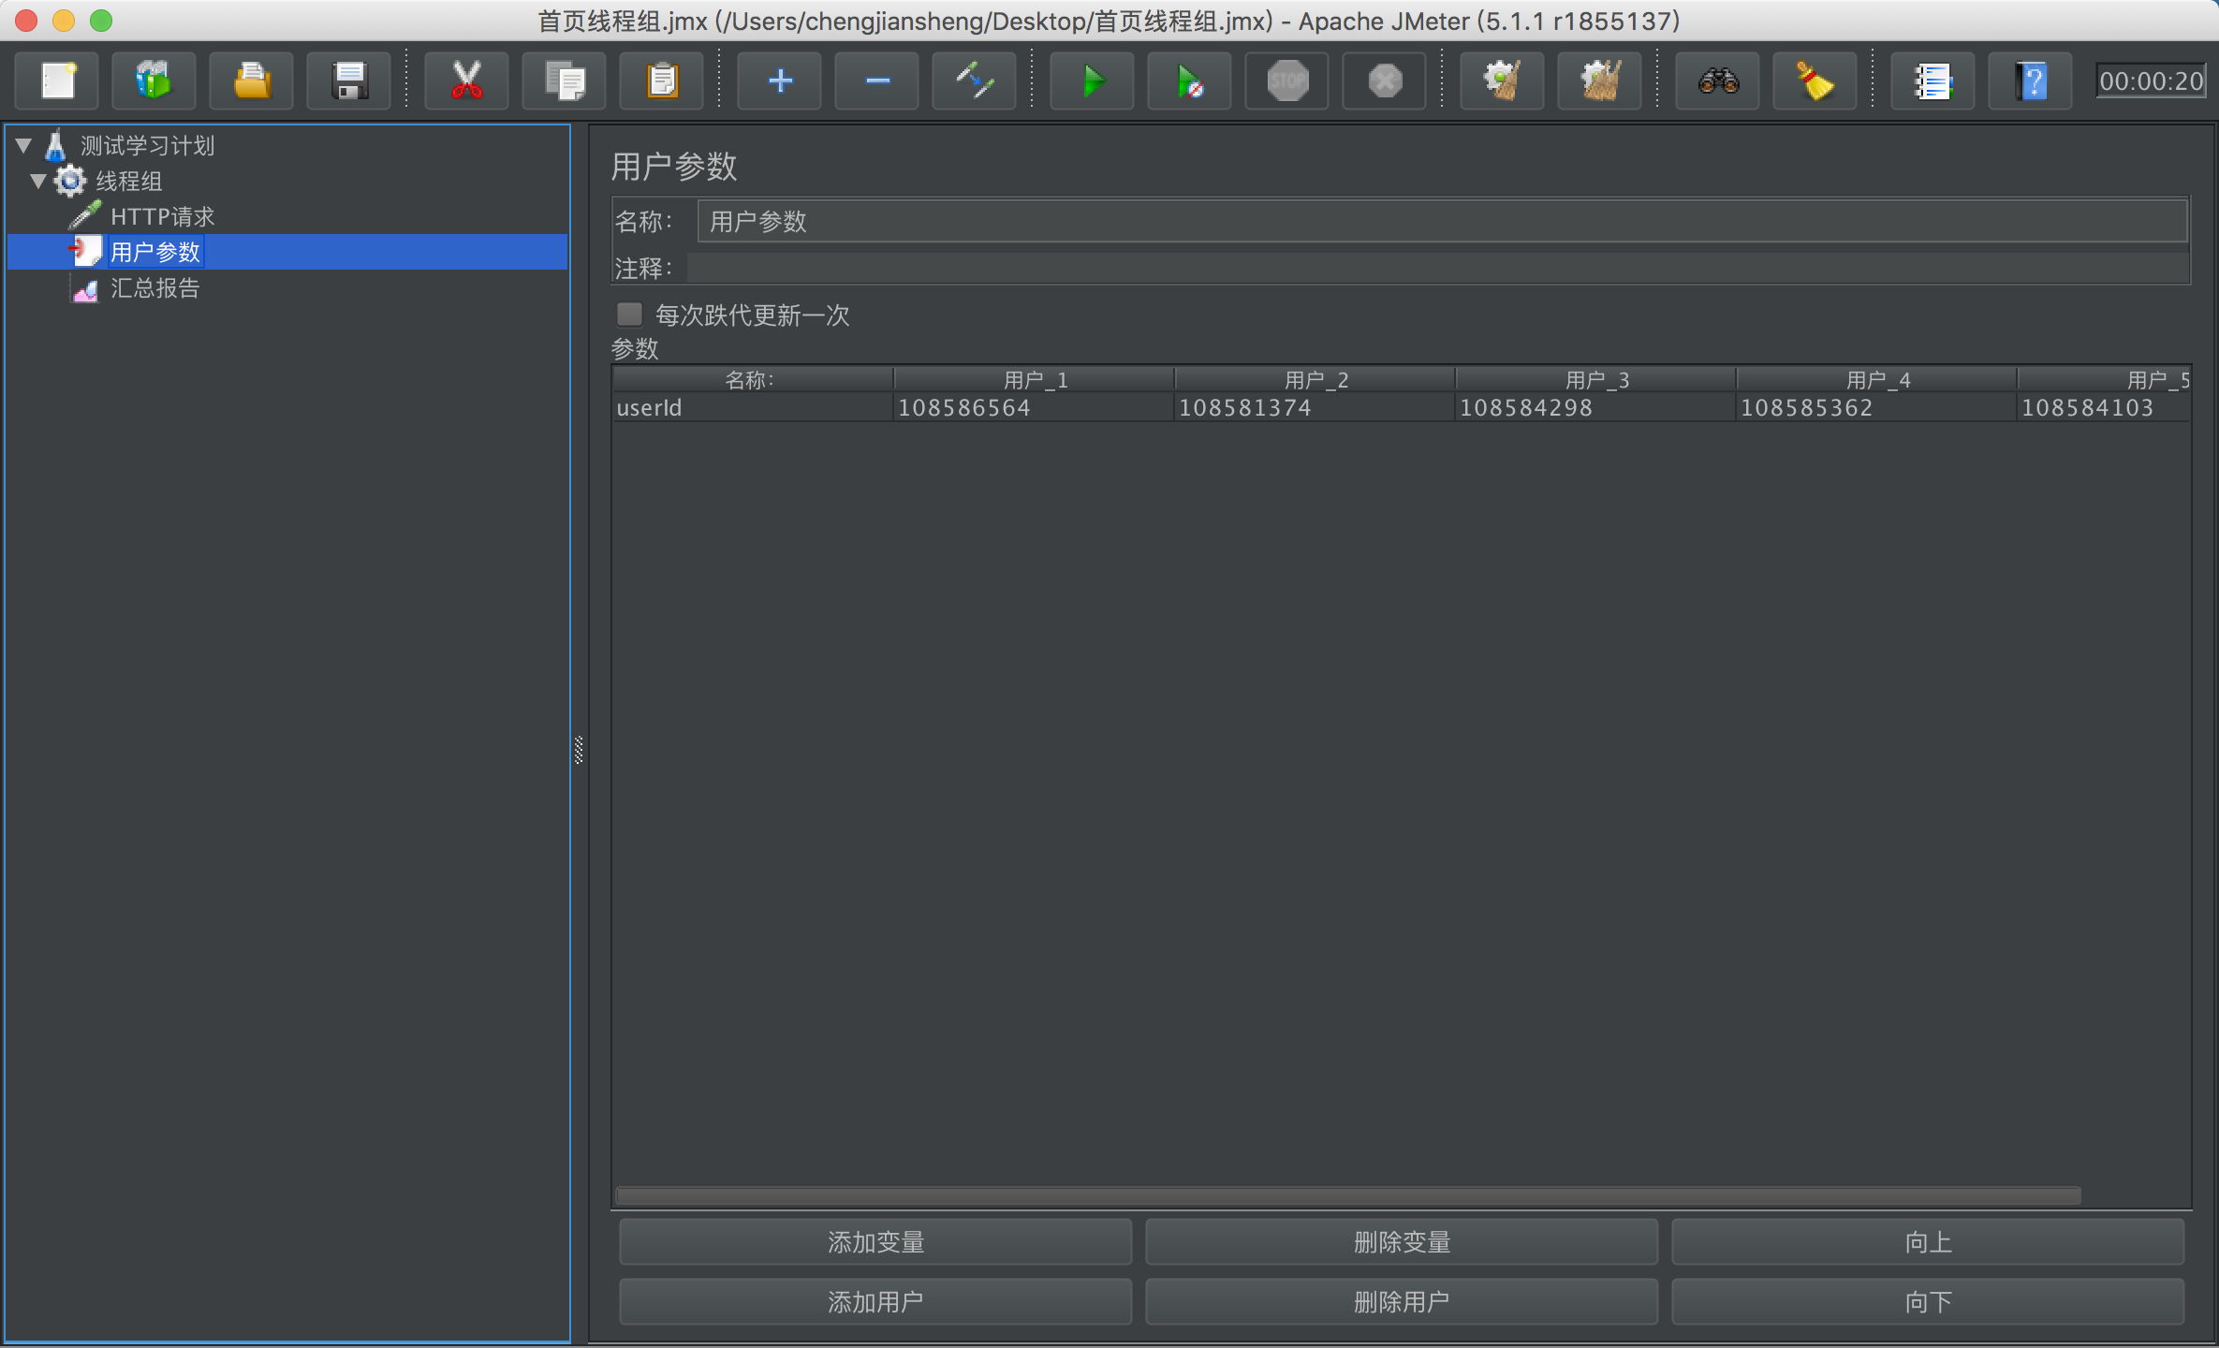Select the 测试学习计划 test plan

147,145
